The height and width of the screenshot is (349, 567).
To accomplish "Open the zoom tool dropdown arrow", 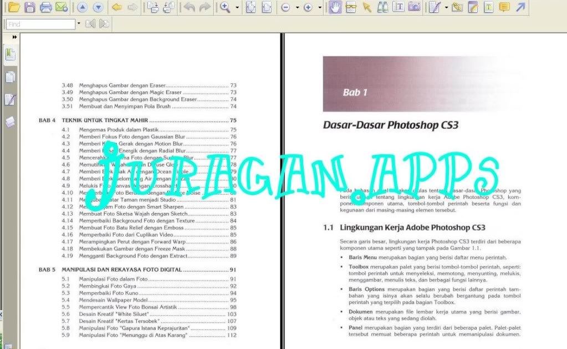I will pos(237,7).
